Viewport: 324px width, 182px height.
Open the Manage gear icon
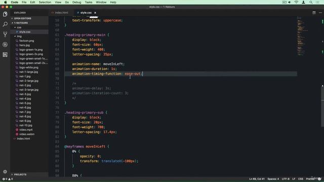[5, 172]
